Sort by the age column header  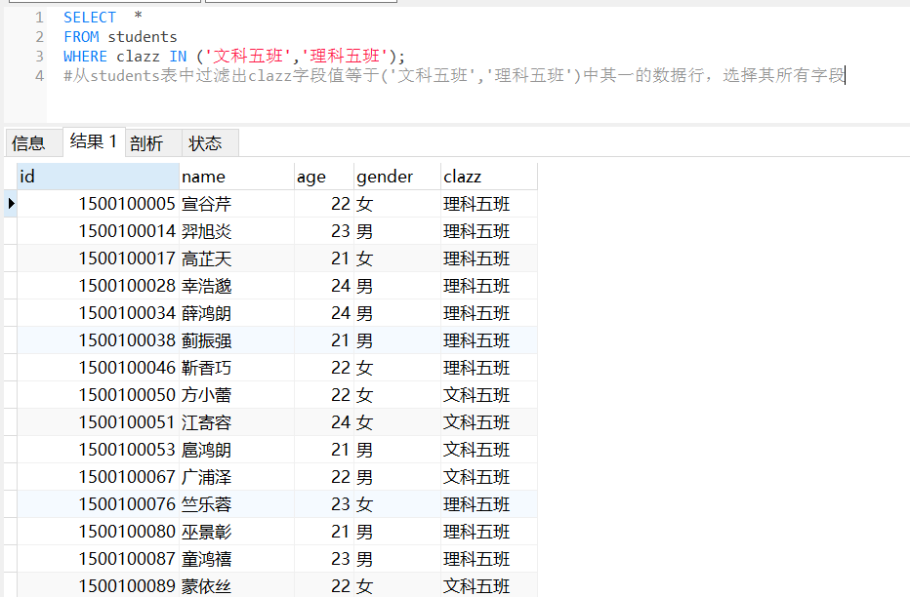(x=324, y=177)
